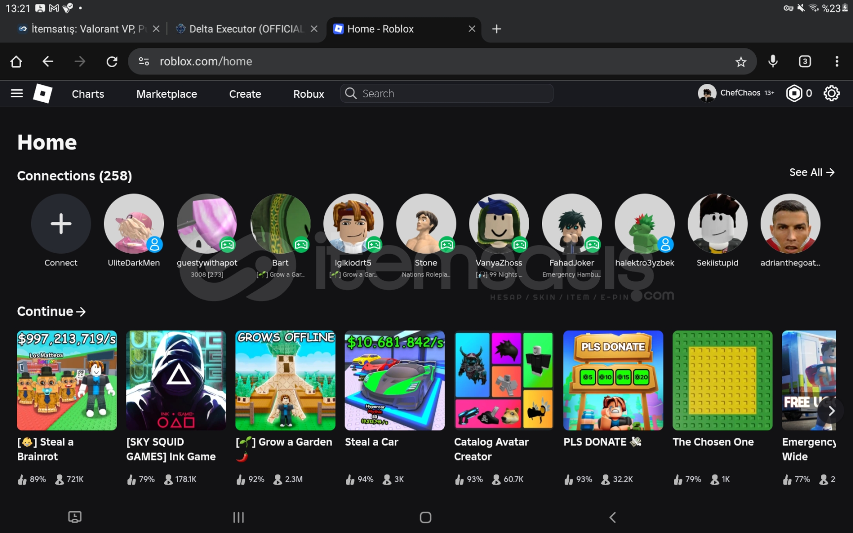Open the Charts menu item
853x533 pixels.
(88, 94)
